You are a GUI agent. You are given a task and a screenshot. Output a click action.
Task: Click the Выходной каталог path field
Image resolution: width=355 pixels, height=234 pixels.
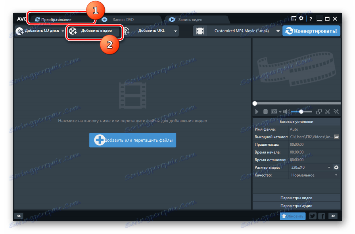tap(311, 137)
